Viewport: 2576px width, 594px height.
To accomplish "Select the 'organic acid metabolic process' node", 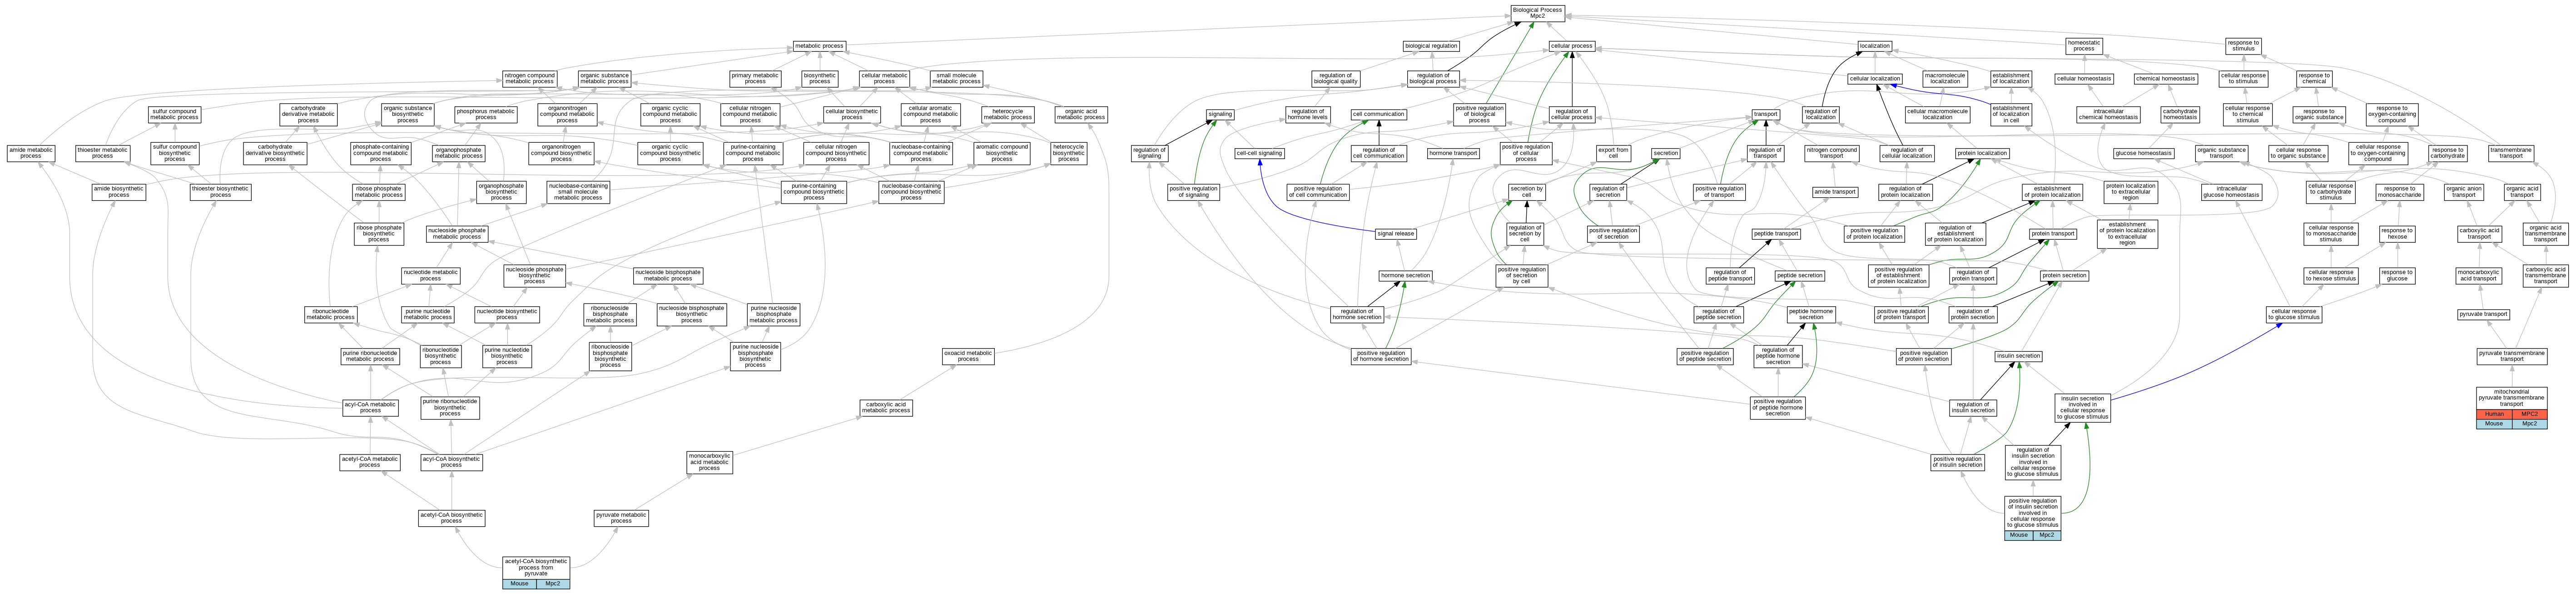I will pos(1081,114).
